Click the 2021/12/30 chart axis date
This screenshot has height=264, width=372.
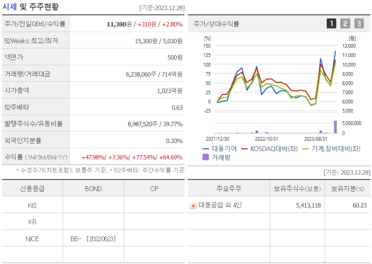218,139
